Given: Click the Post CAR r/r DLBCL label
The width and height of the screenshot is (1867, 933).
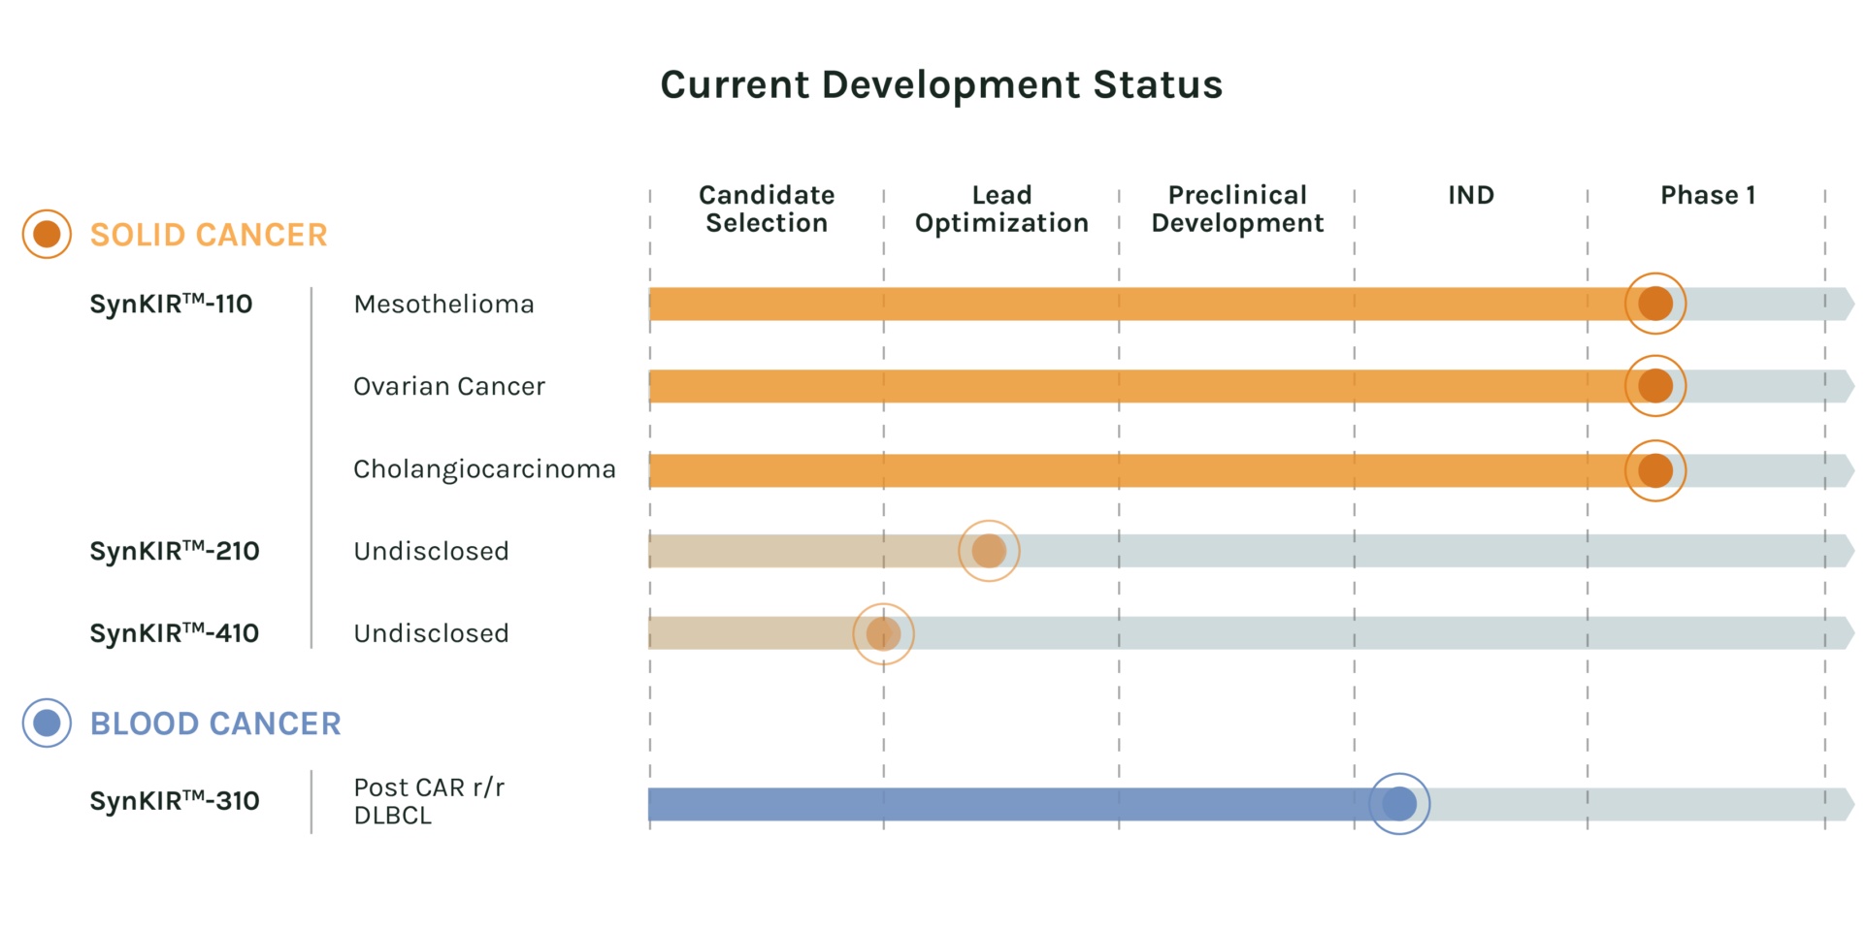Looking at the screenshot, I should tap(429, 801).
